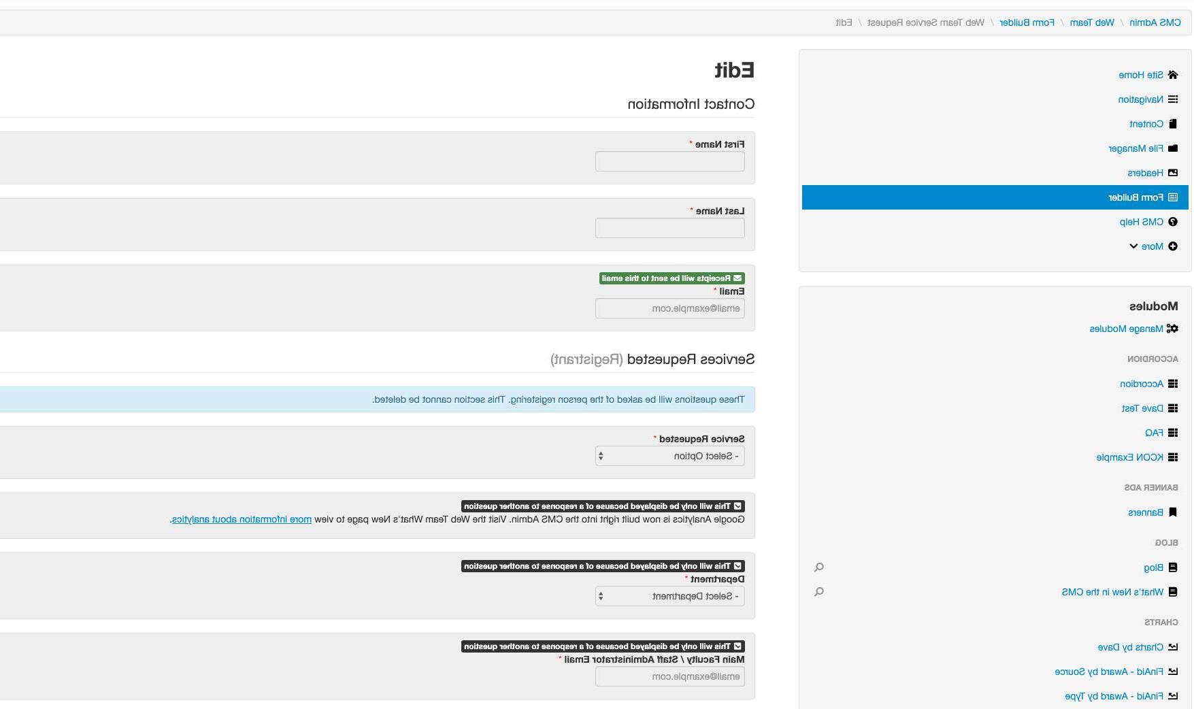Click 'Web Team Service Request' breadcrumb text
Image resolution: width=1194 pixels, height=709 pixels.
[926, 22]
